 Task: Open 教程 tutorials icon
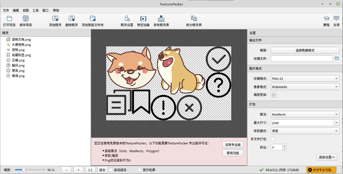pos(326,19)
